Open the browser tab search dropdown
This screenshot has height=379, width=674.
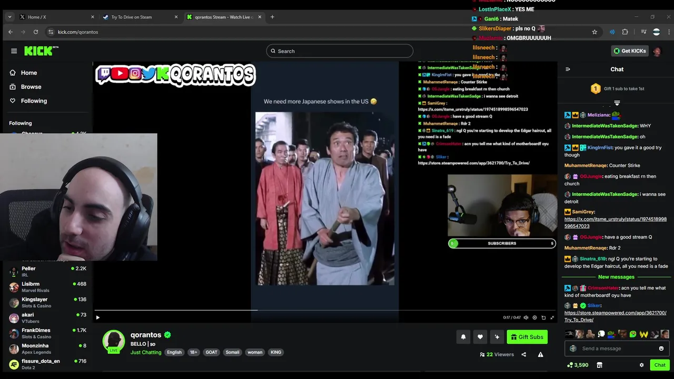(x=9, y=17)
